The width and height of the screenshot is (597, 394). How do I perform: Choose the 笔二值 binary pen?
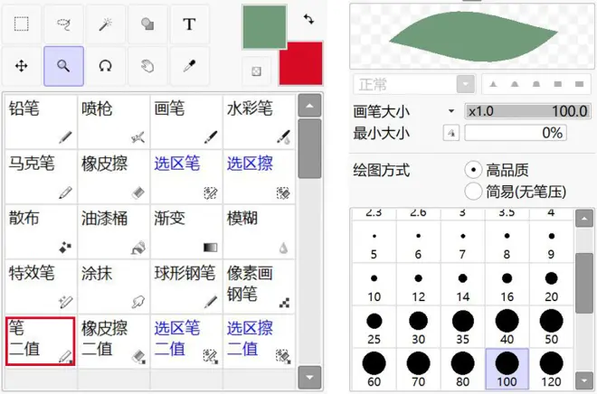(x=41, y=342)
